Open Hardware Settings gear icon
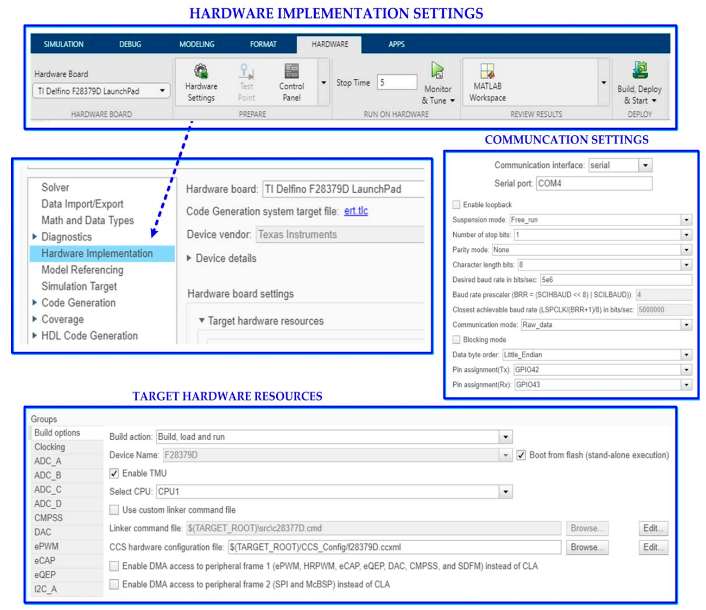This screenshot has height=610, width=706. [x=201, y=71]
